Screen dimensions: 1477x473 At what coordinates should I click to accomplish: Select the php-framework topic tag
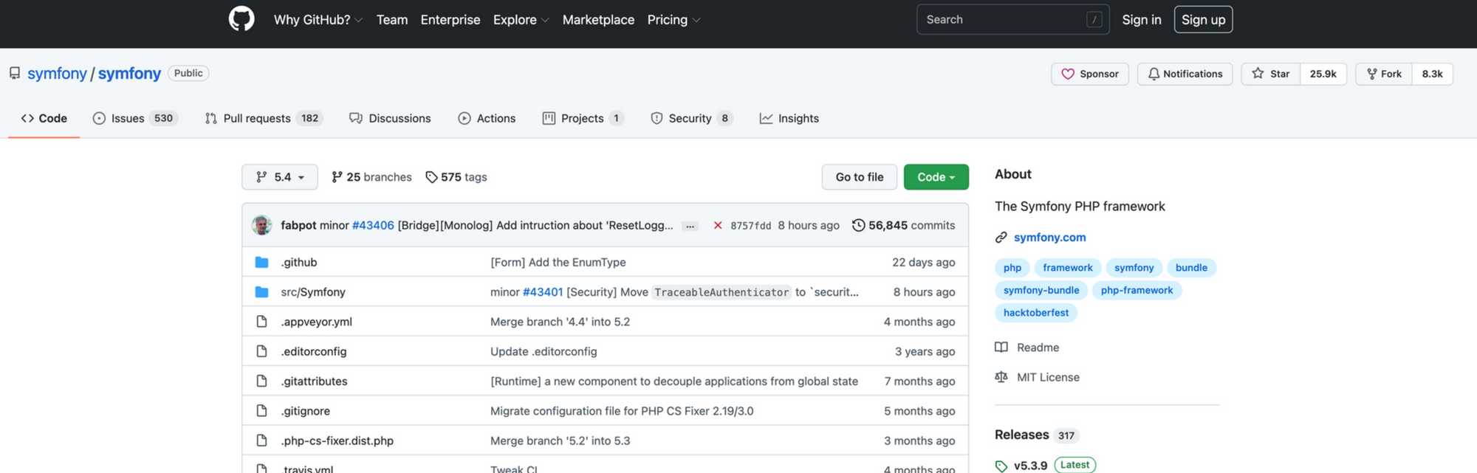[1137, 290]
